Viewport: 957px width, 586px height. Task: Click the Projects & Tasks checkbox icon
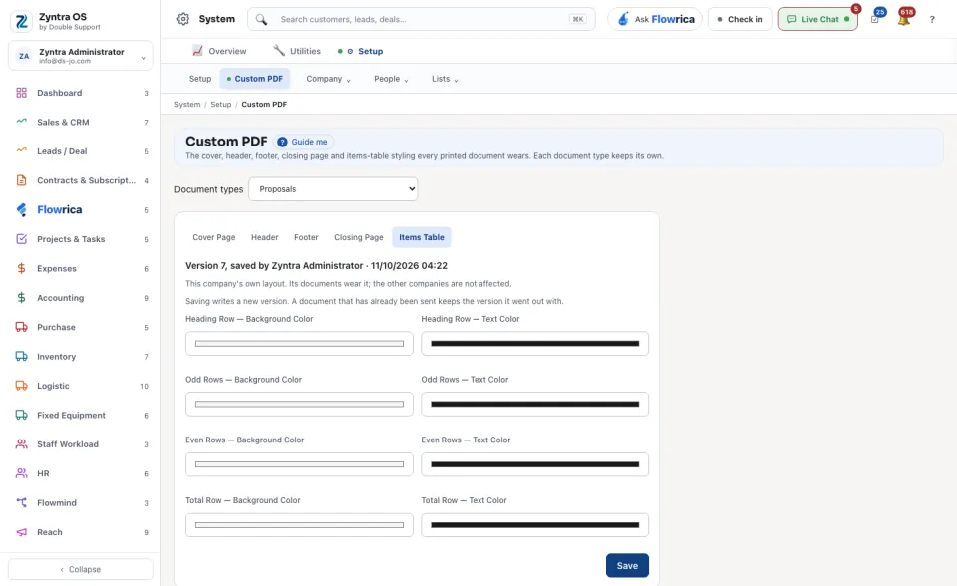click(21, 239)
